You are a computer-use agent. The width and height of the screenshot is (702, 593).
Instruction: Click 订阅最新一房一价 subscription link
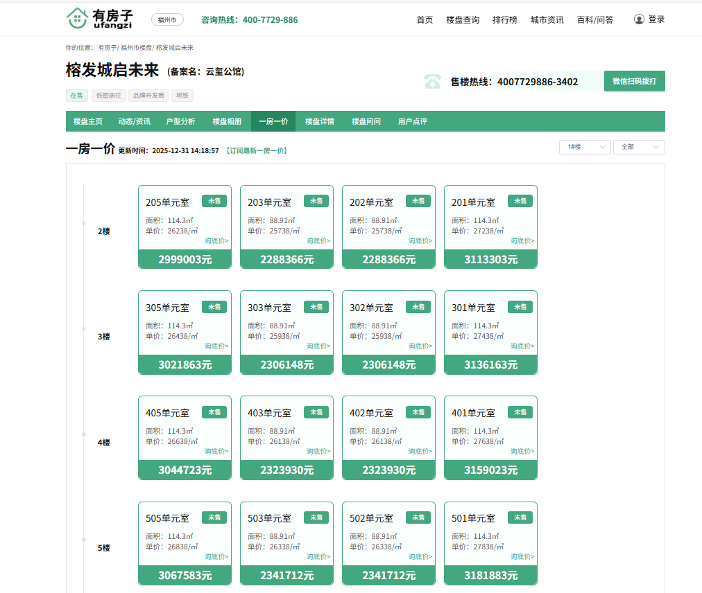(x=257, y=150)
